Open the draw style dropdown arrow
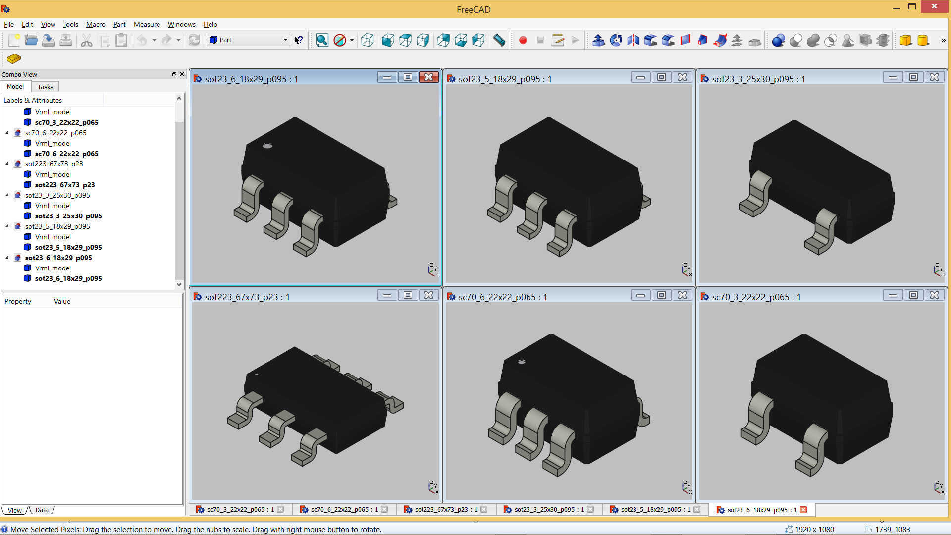 click(352, 40)
